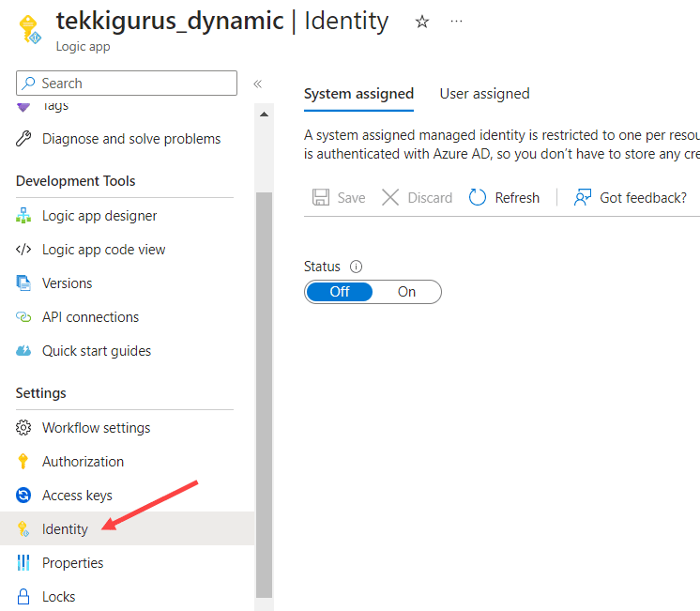
Task: Set Status toggle to Off
Action: (x=340, y=292)
